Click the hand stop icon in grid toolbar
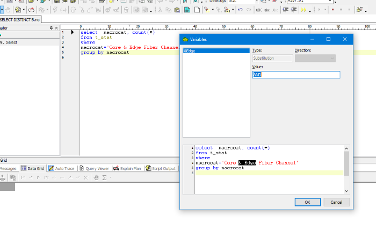This screenshot has width=376, height=251. [x=96, y=177]
